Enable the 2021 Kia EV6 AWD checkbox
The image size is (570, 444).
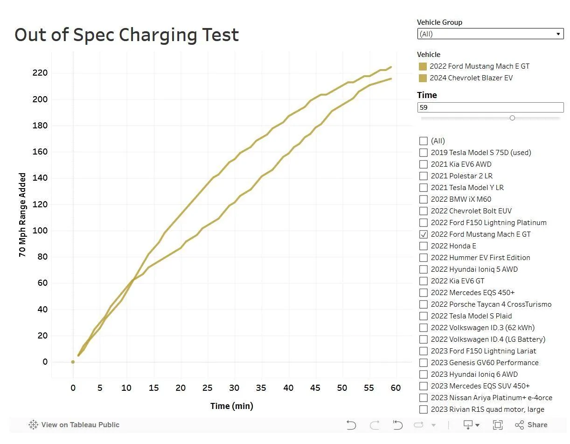424,164
